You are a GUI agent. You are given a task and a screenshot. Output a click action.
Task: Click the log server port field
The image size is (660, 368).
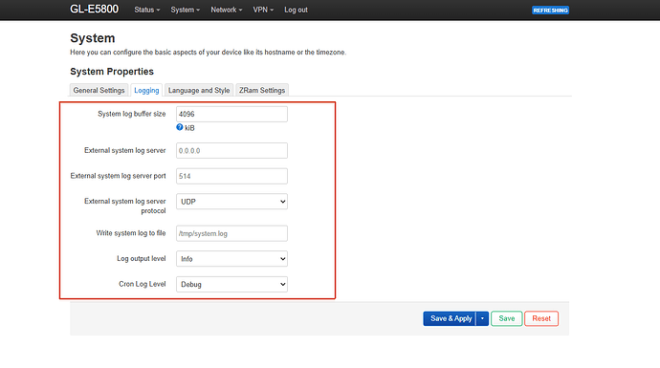point(231,176)
